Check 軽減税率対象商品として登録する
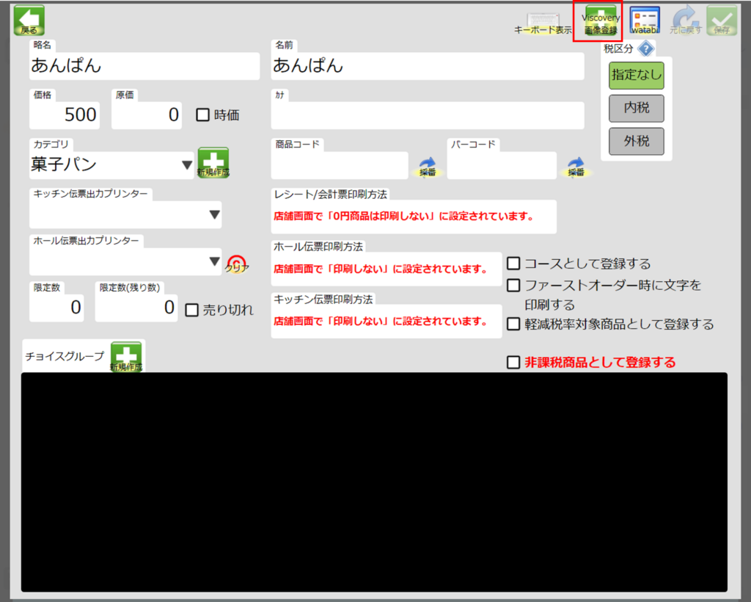Image resolution: width=751 pixels, height=602 pixels. (x=514, y=324)
